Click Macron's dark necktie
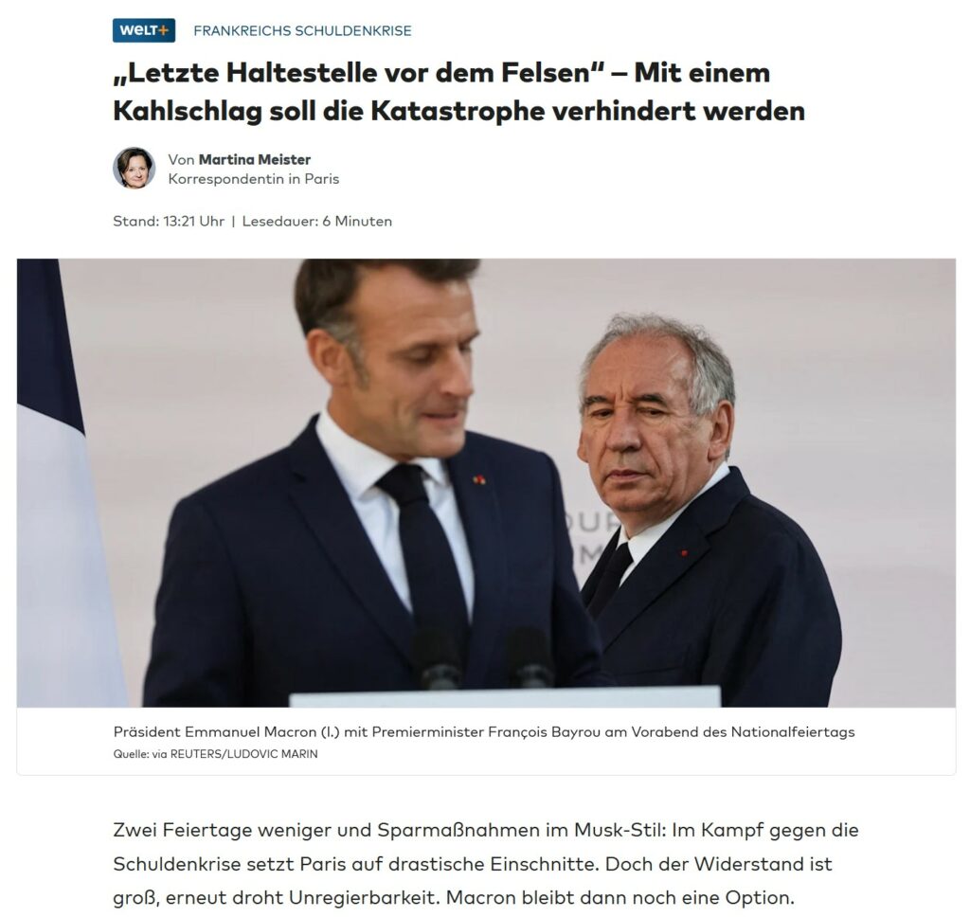 pos(427,557)
